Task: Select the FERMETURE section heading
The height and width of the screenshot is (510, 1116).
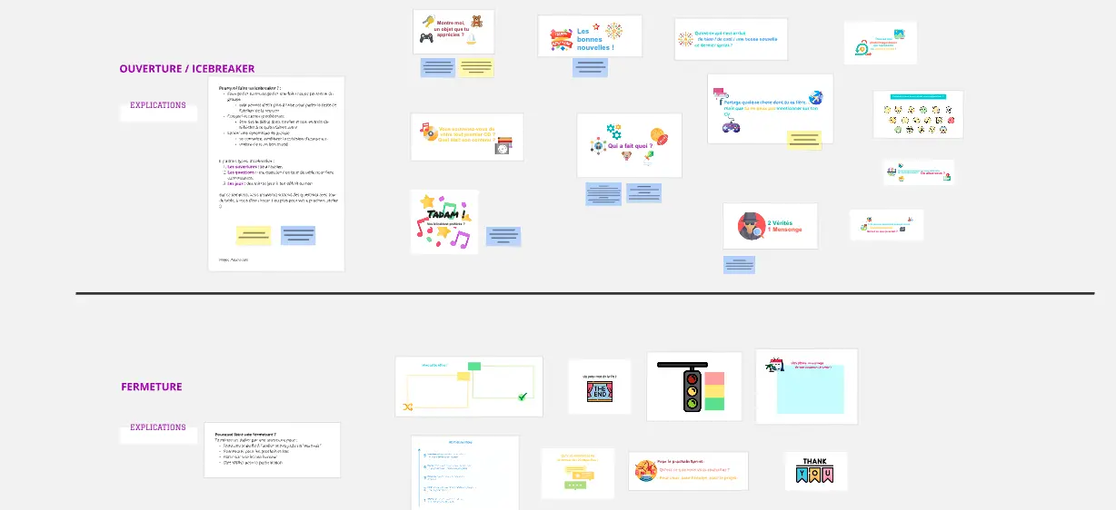Action: tap(152, 387)
